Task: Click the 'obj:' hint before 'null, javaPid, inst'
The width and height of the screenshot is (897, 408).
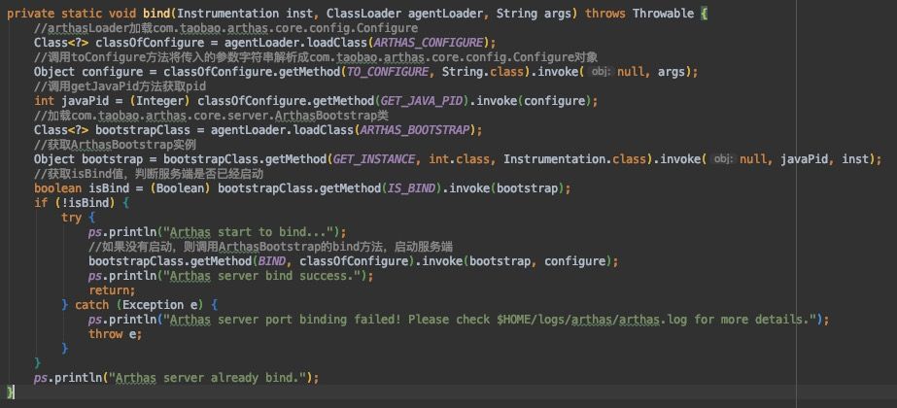Action: [x=723, y=158]
